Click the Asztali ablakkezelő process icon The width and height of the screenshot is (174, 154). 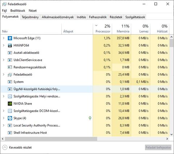[10, 53]
